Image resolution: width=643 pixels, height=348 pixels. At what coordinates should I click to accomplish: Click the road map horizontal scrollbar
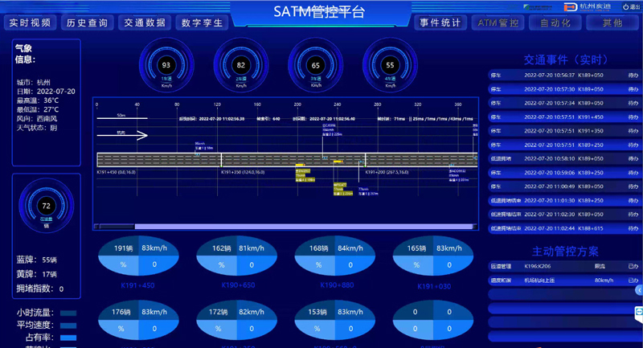pyautogui.click(x=285, y=227)
